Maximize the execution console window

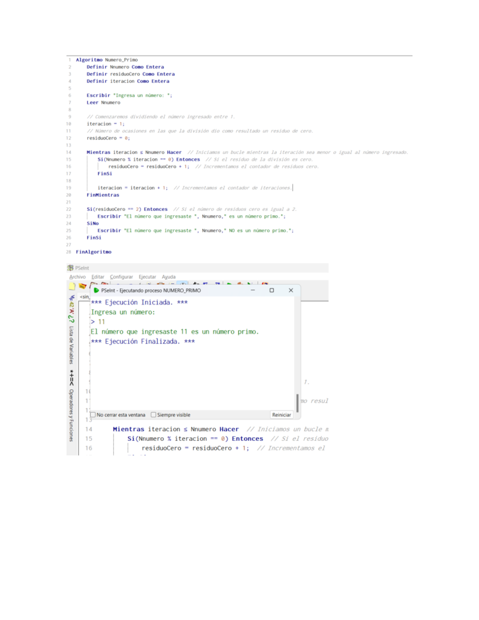point(272,291)
